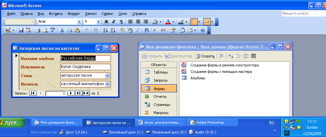The height and width of the screenshot is (137, 326).
Task: Open the Arial font name dropdown
Action: point(79,22)
